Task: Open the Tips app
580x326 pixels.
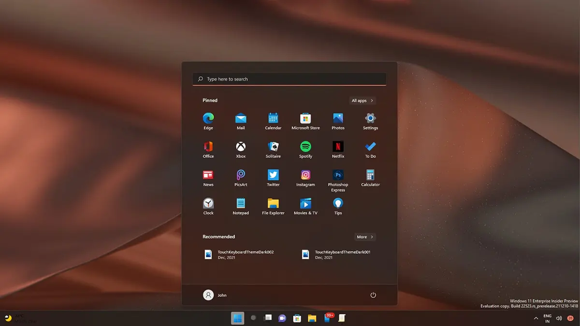Action: click(x=338, y=206)
